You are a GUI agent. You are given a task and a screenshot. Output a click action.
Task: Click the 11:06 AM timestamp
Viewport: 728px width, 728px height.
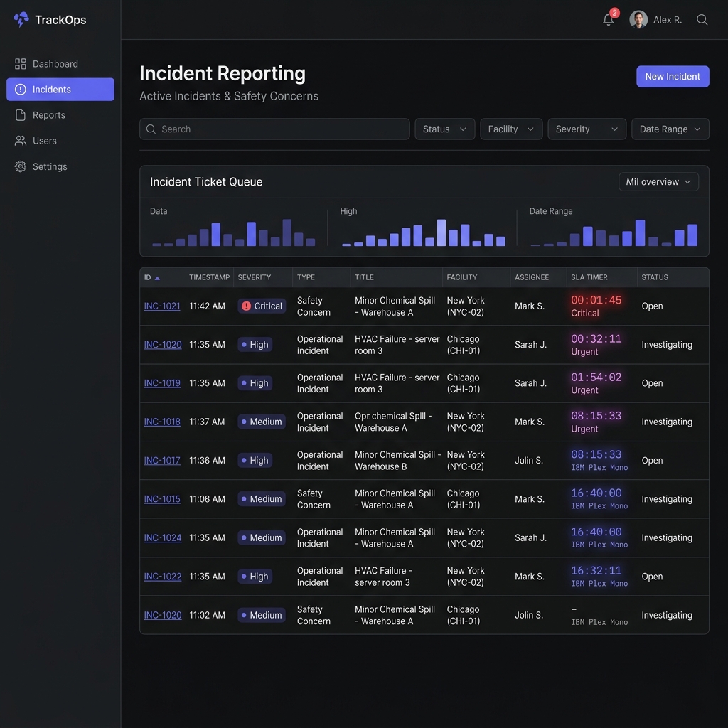(207, 498)
